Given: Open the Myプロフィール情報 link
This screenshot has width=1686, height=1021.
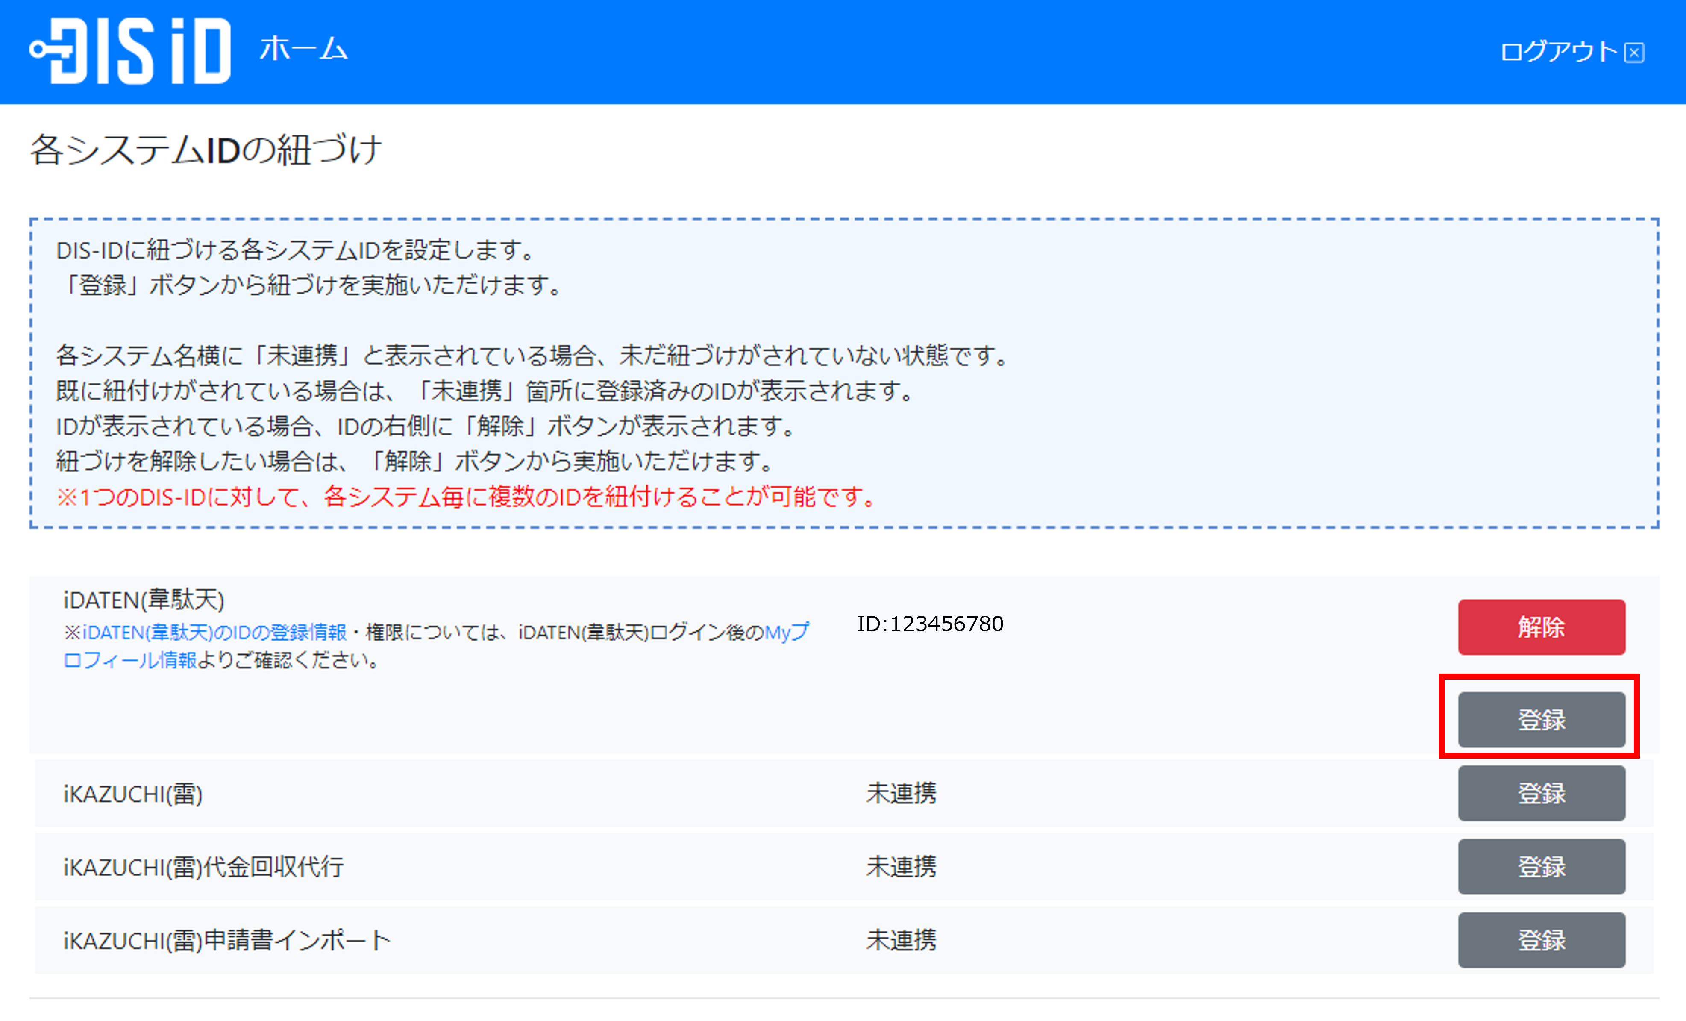Looking at the screenshot, I should [x=786, y=633].
